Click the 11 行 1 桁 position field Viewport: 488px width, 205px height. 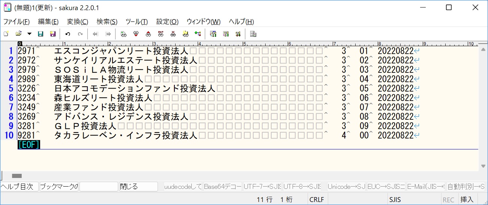(x=275, y=200)
